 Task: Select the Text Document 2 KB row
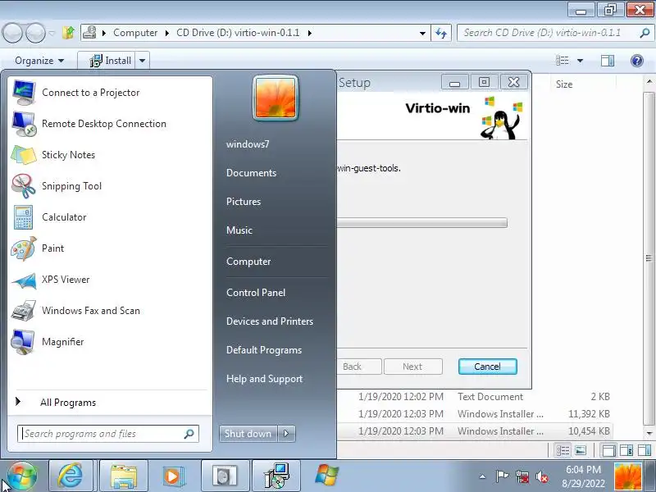(474, 397)
